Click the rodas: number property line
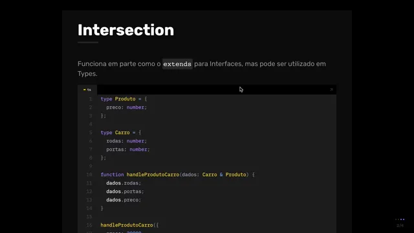Viewport: 414px width, 233px height. [127, 141]
